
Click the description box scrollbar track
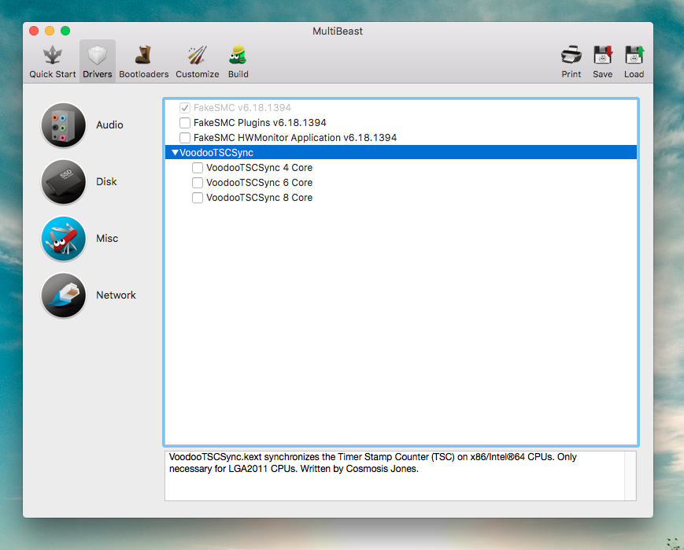pos(630,476)
